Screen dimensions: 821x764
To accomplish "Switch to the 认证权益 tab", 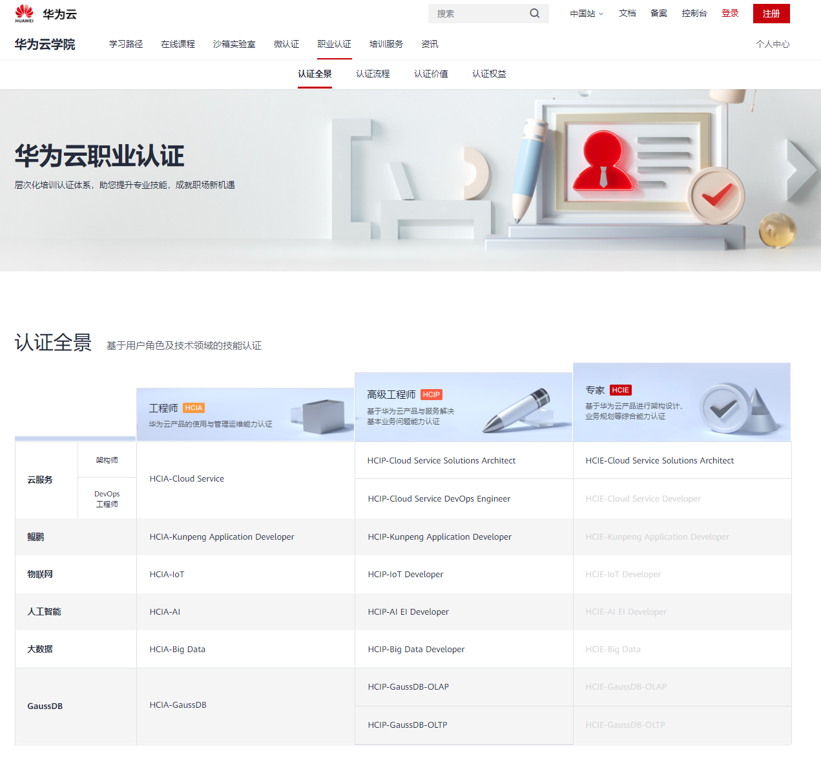I will [489, 74].
